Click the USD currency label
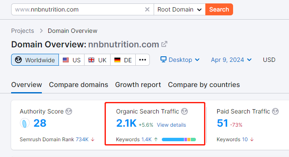 click(269, 60)
